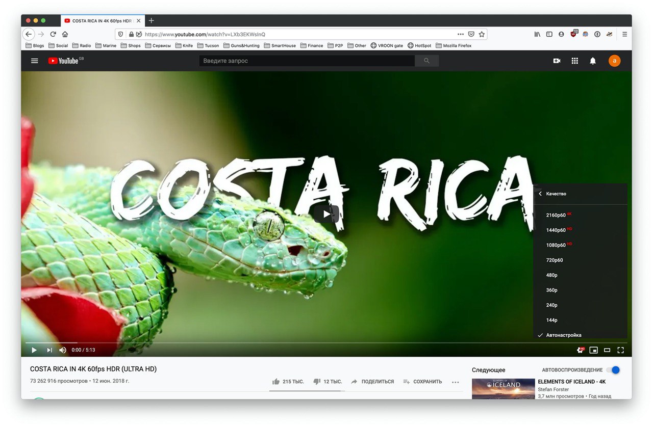Open the Marine bookmarks folder
Image resolution: width=653 pixels, height=427 pixels.
pyautogui.click(x=106, y=45)
